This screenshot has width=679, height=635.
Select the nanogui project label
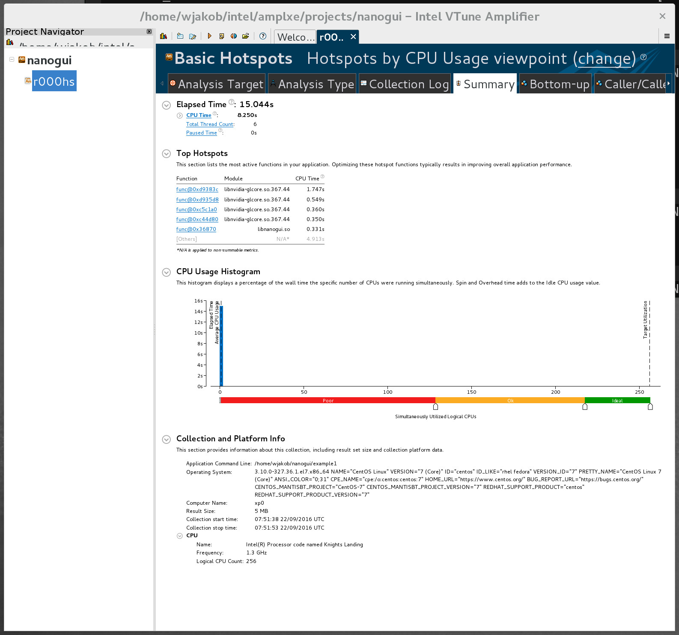click(49, 60)
